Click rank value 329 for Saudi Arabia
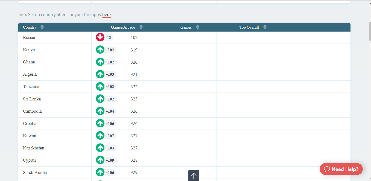This screenshot has width=371, height=181. pyautogui.click(x=134, y=172)
